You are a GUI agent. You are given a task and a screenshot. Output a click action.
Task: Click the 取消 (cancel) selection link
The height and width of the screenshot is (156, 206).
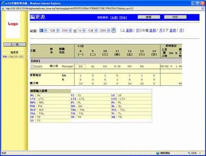pos(123,17)
